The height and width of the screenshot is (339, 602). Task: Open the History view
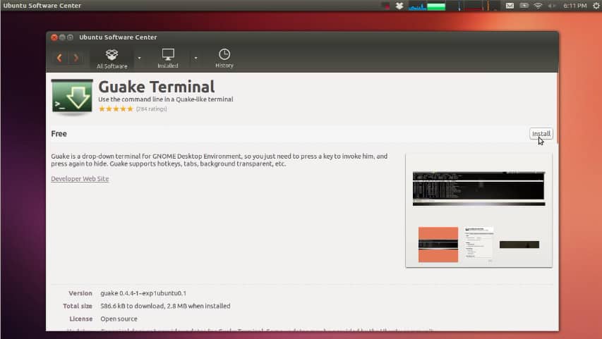224,58
